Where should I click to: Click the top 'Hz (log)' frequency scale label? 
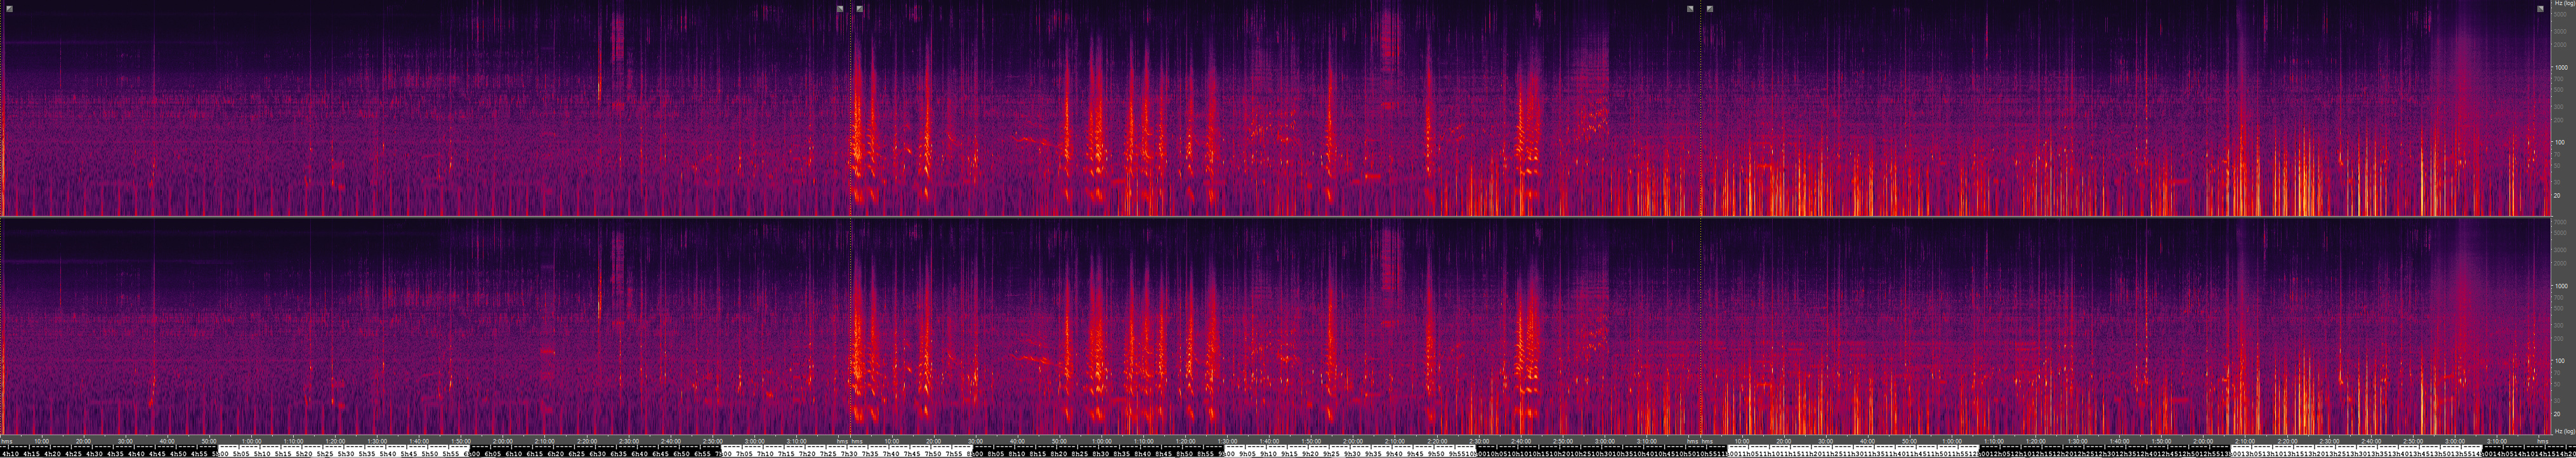2563,4
